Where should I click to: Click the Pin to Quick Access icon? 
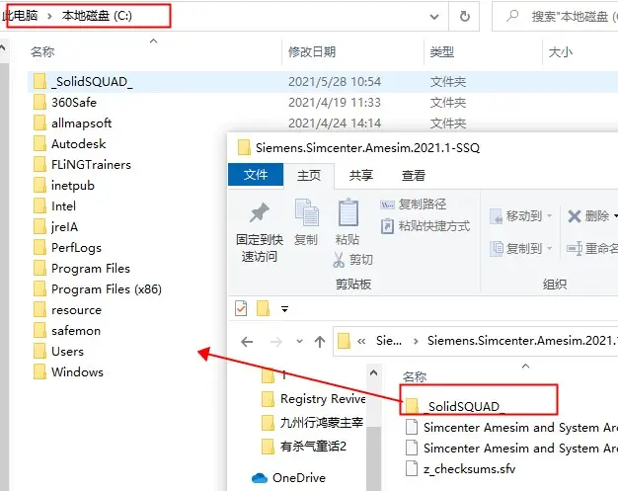pos(259,213)
